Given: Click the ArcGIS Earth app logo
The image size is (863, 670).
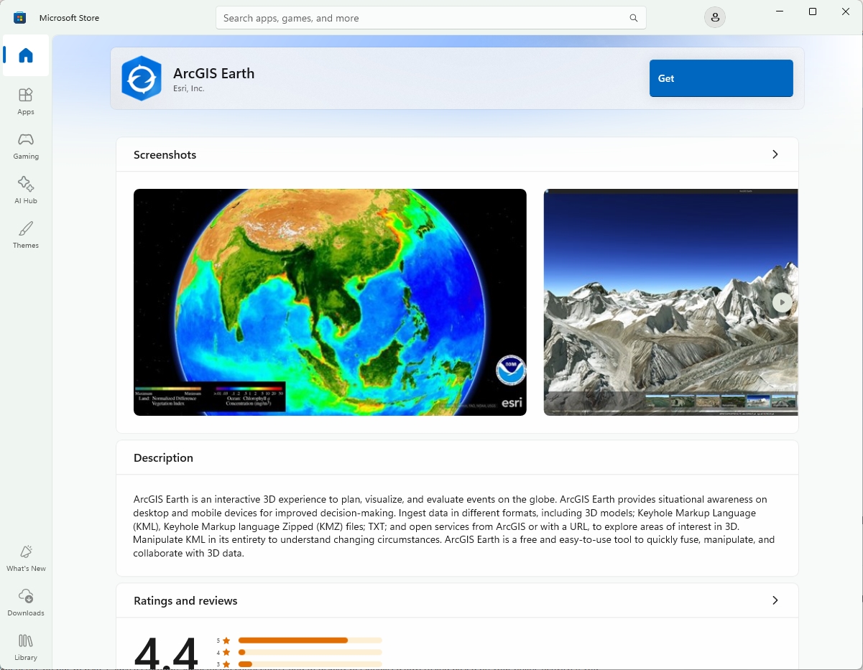Looking at the screenshot, I should click(x=142, y=78).
